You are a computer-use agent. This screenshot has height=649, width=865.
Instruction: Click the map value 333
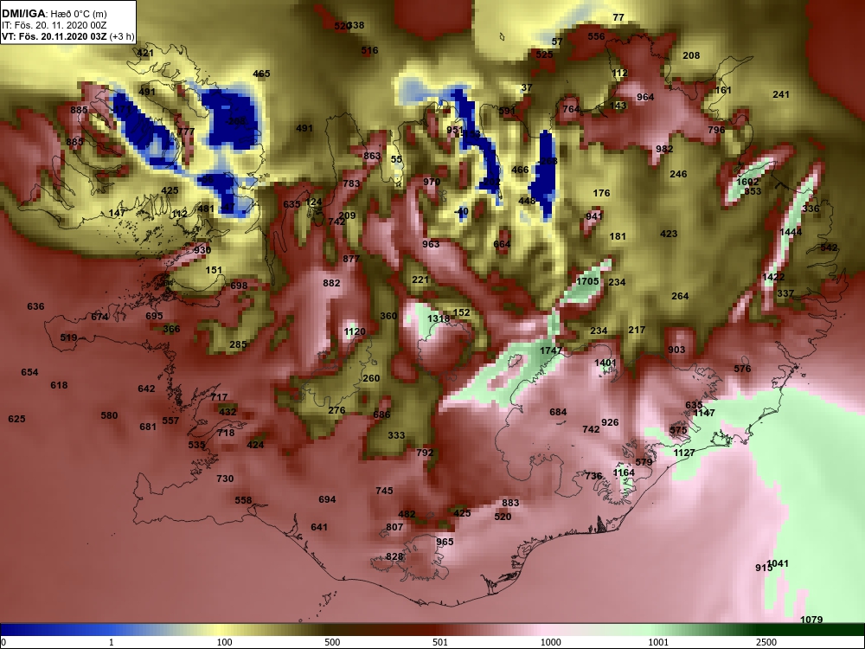(396, 435)
